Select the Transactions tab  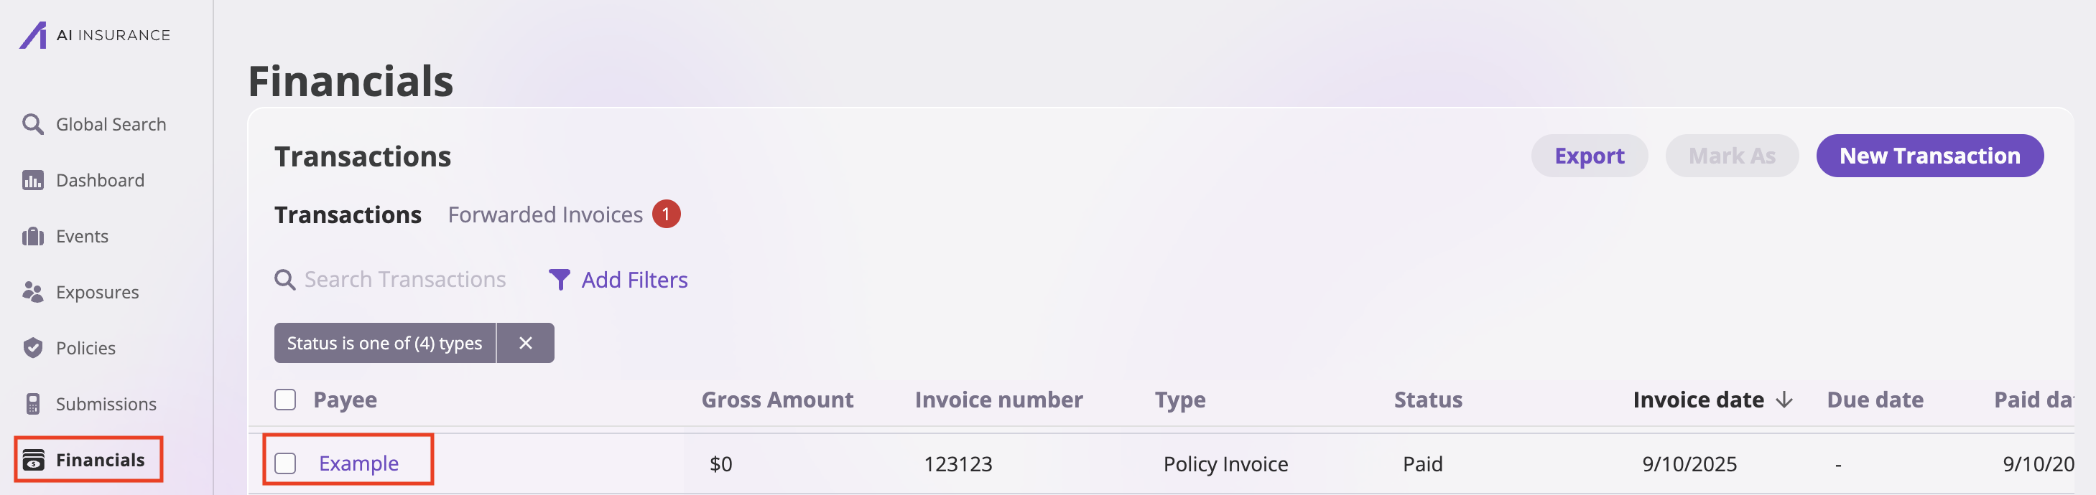point(348,214)
